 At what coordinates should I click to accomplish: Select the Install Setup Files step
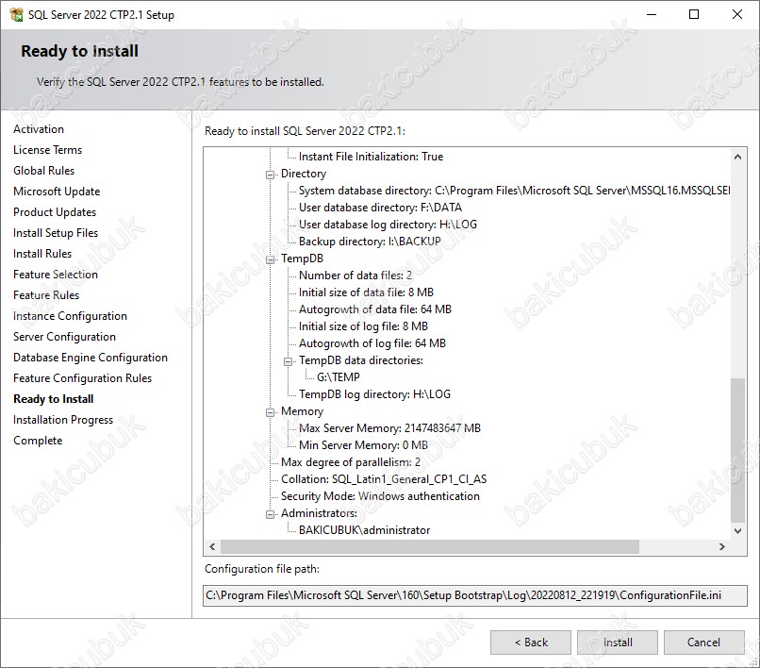tap(56, 233)
